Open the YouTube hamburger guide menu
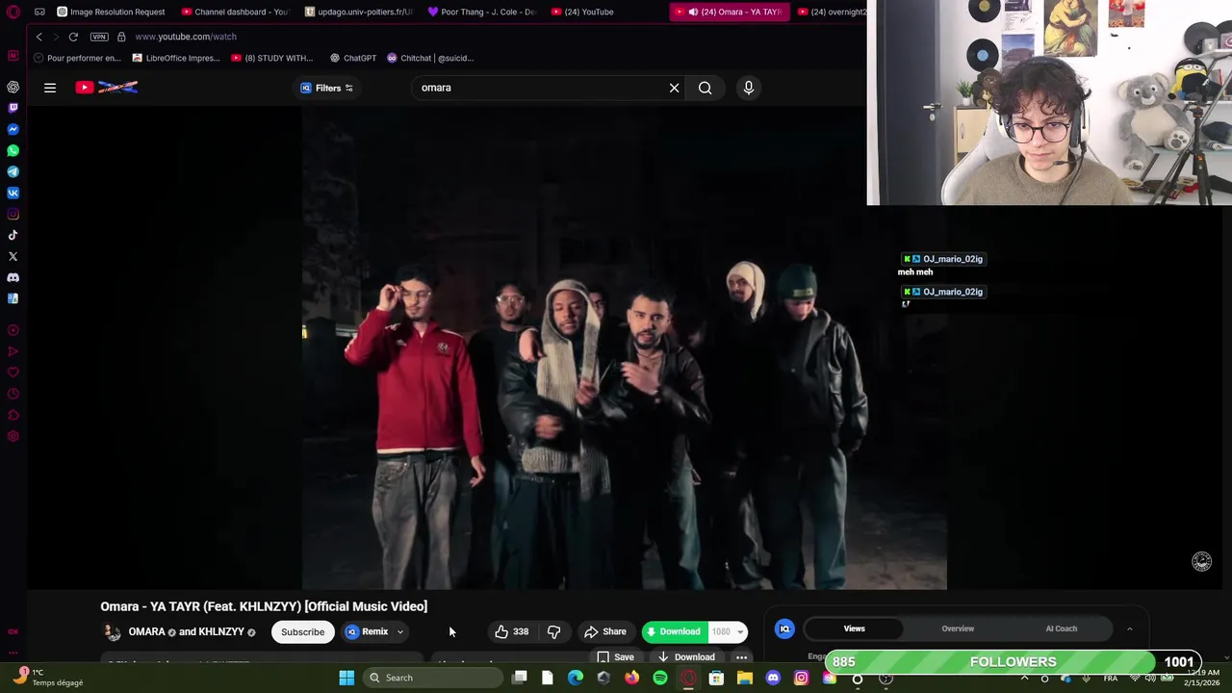 click(50, 88)
